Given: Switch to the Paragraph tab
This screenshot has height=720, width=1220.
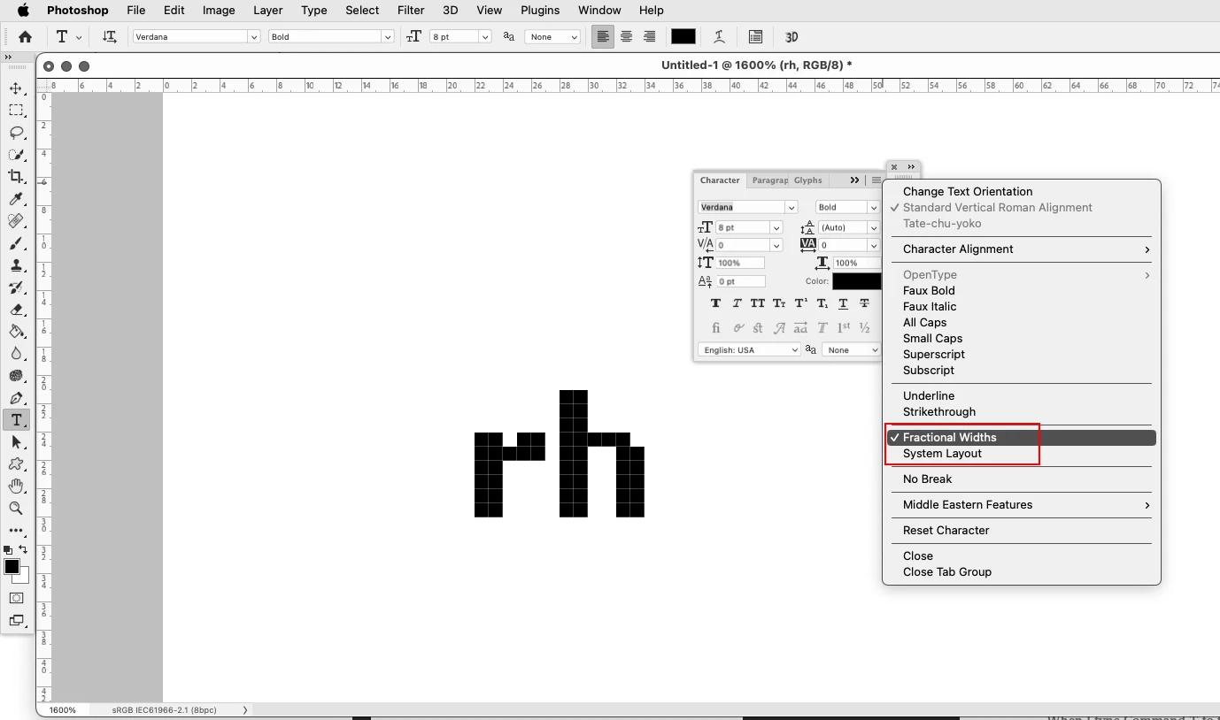Looking at the screenshot, I should 769,180.
